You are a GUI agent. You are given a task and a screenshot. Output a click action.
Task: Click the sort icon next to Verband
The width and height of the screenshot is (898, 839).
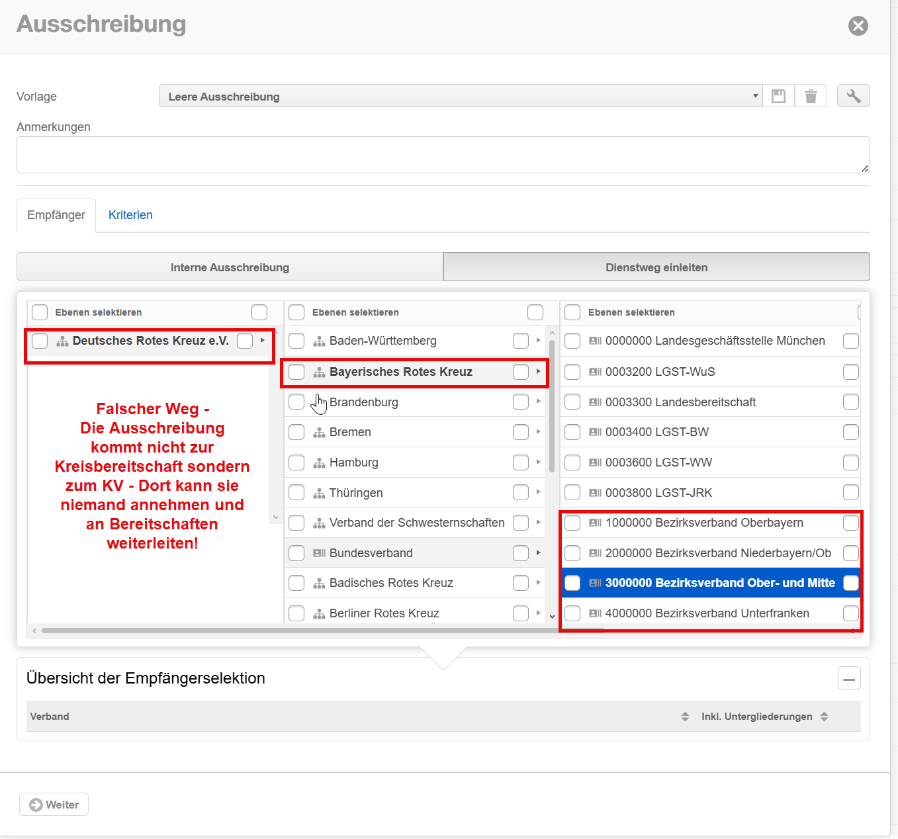(685, 717)
